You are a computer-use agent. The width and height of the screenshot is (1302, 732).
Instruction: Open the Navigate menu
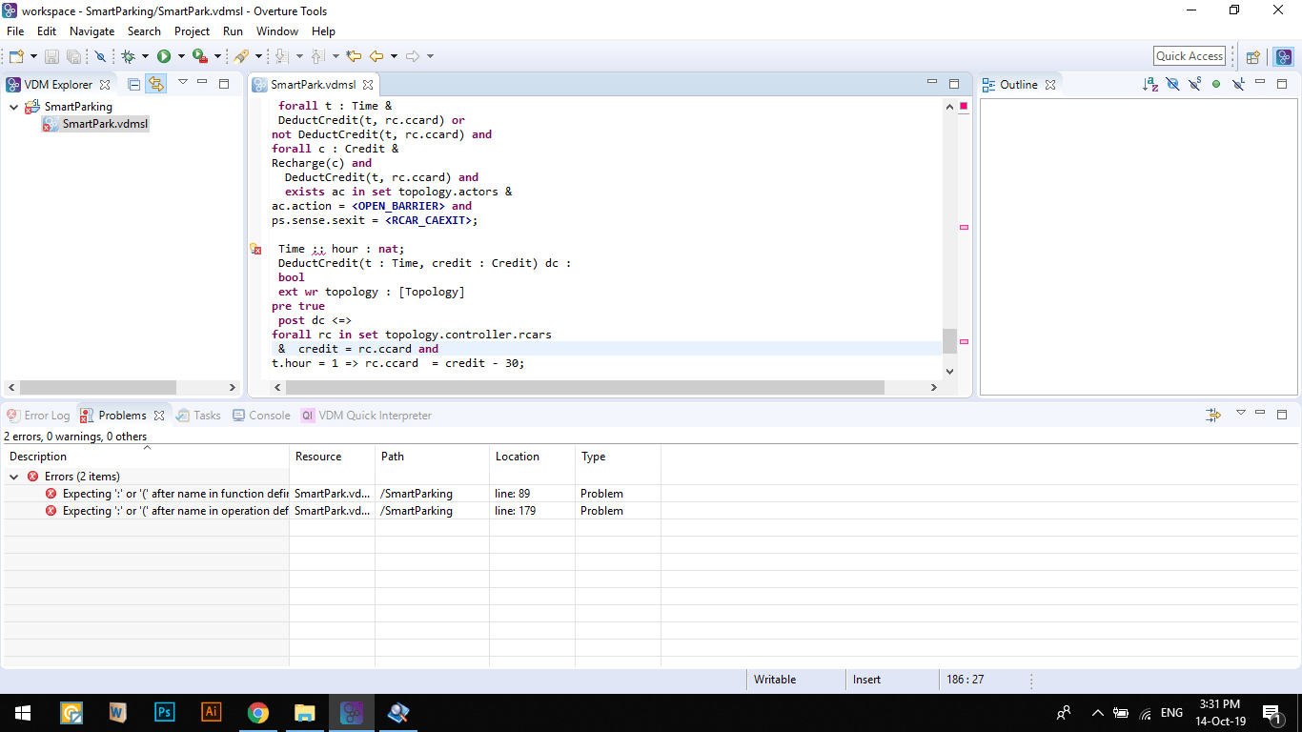92,31
